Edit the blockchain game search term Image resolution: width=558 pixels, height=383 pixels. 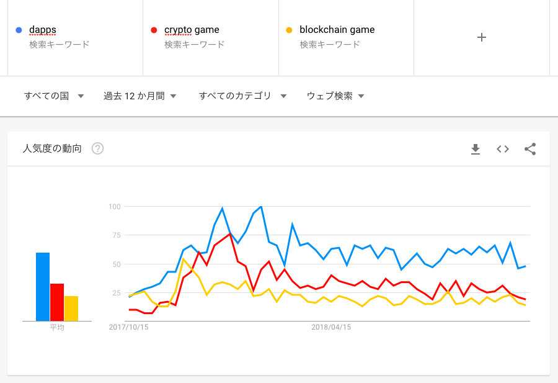point(337,30)
